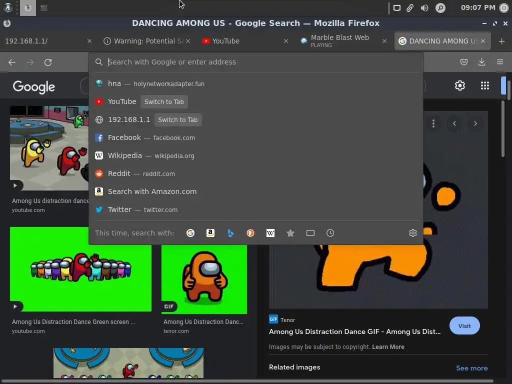The width and height of the screenshot is (512, 384).
Task: Show next image in preview
Action: click(475, 123)
